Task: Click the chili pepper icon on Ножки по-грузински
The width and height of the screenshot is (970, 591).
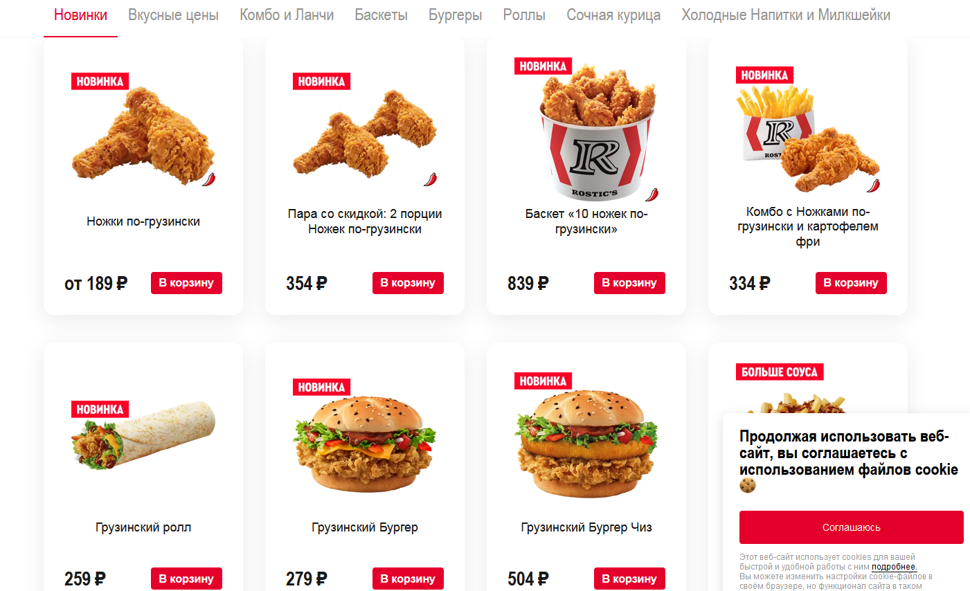Action: click(209, 179)
